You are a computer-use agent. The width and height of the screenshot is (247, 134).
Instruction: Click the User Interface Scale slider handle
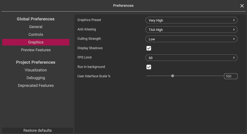click(173, 76)
